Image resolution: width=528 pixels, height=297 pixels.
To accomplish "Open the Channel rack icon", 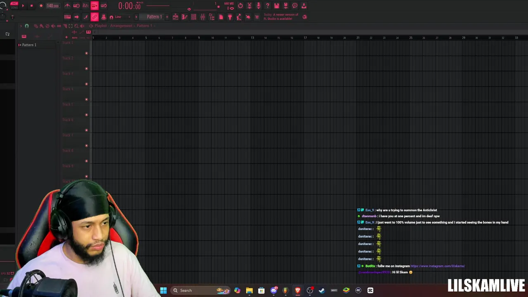I will coord(193,17).
